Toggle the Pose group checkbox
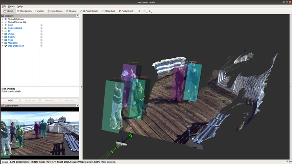This screenshot has height=164, width=292. point(41,40)
